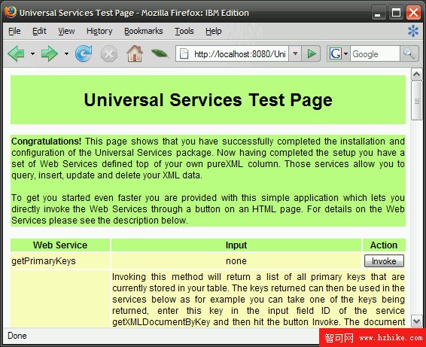Close the Firefox window
Screen dimensions: 426x347
pos(413,13)
